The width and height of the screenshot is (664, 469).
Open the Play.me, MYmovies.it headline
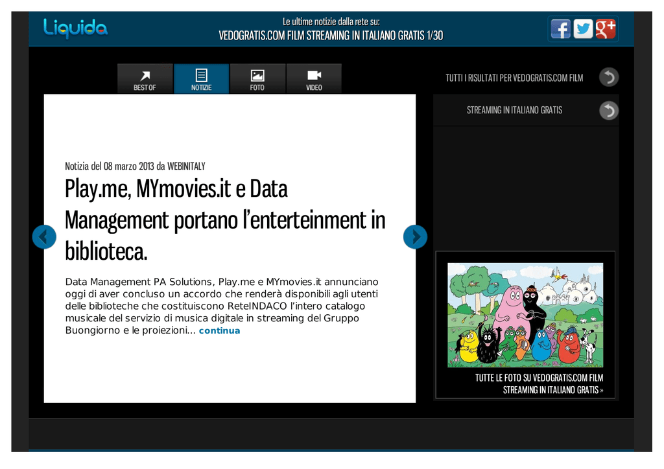click(x=225, y=220)
